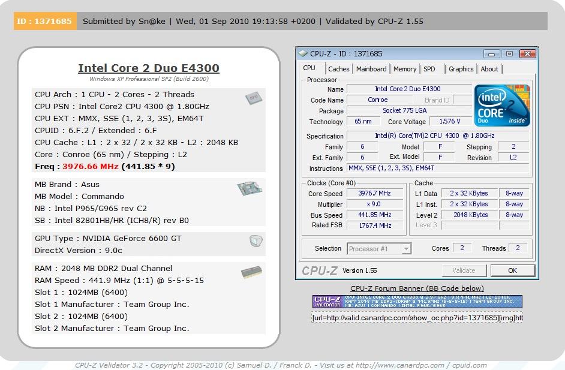Minimize the CPU-Z window
This screenshot has width=565, height=370.
point(491,54)
